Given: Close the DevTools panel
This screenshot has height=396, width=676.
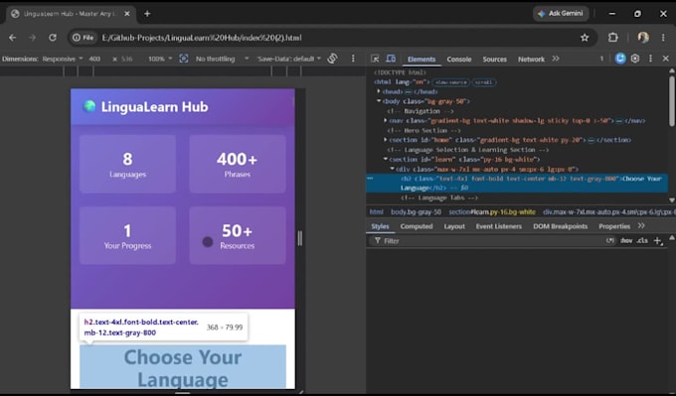Looking at the screenshot, I should [x=665, y=59].
